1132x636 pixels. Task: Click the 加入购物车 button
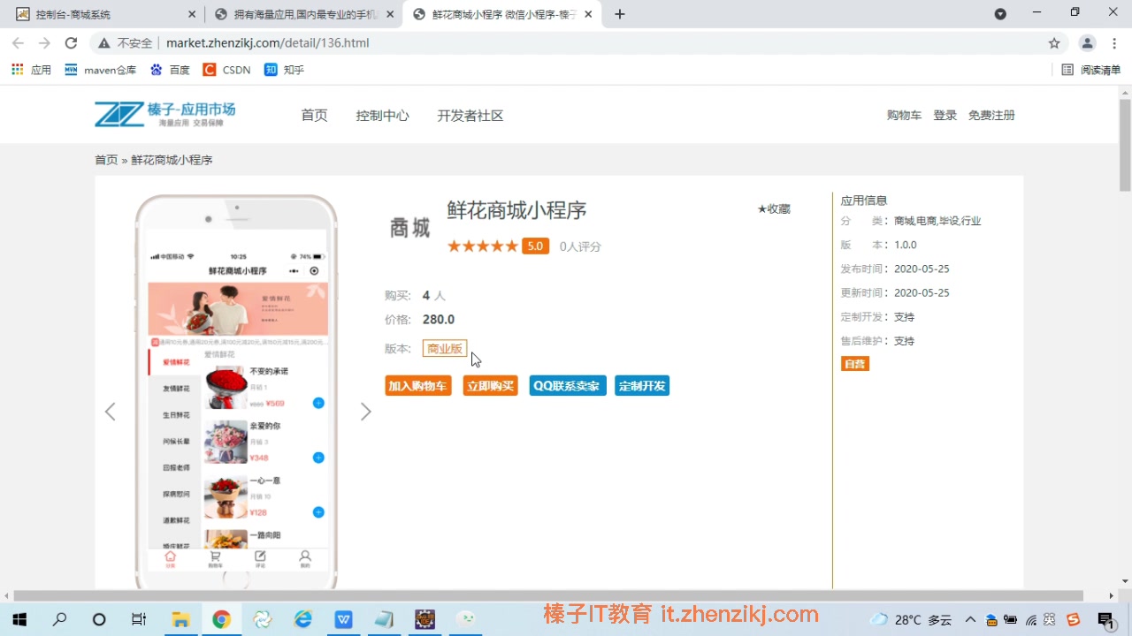click(x=417, y=385)
